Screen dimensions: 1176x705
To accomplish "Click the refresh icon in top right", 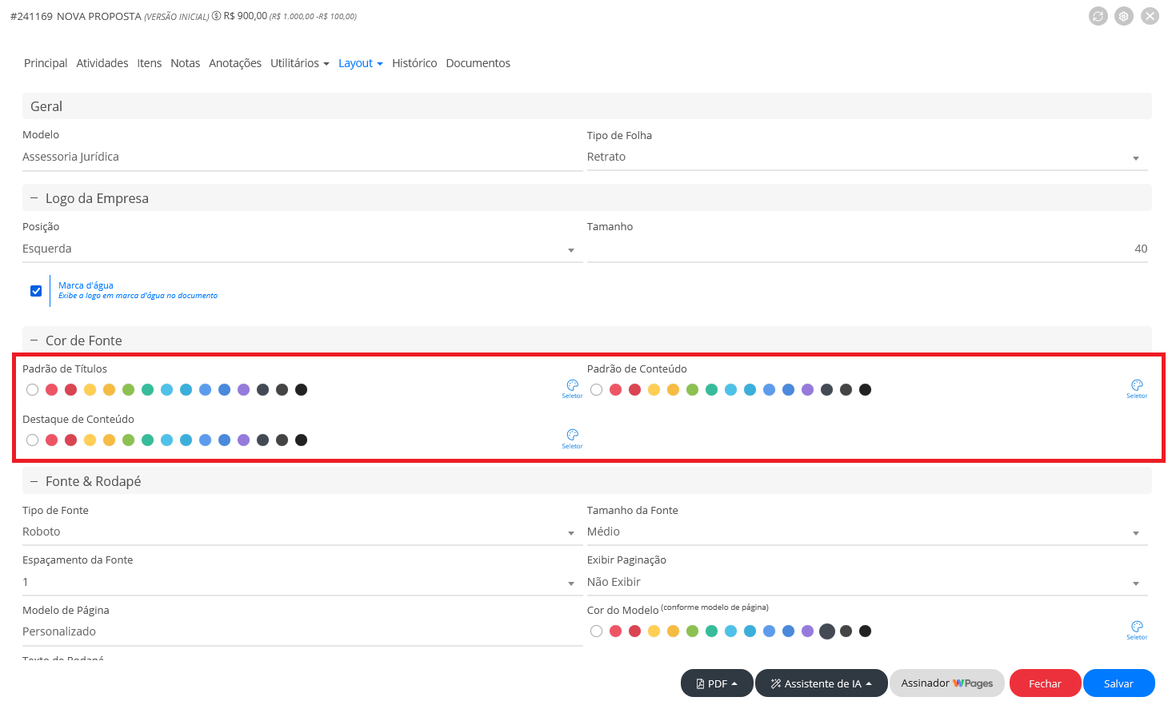I will pos(1098,16).
